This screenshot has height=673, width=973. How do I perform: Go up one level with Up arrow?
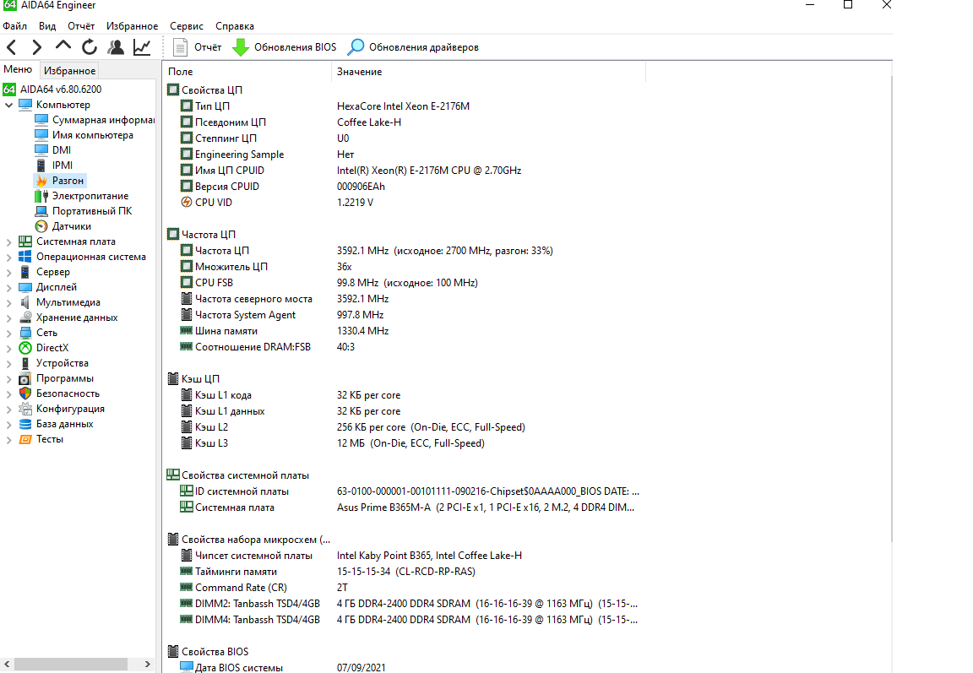[63, 46]
